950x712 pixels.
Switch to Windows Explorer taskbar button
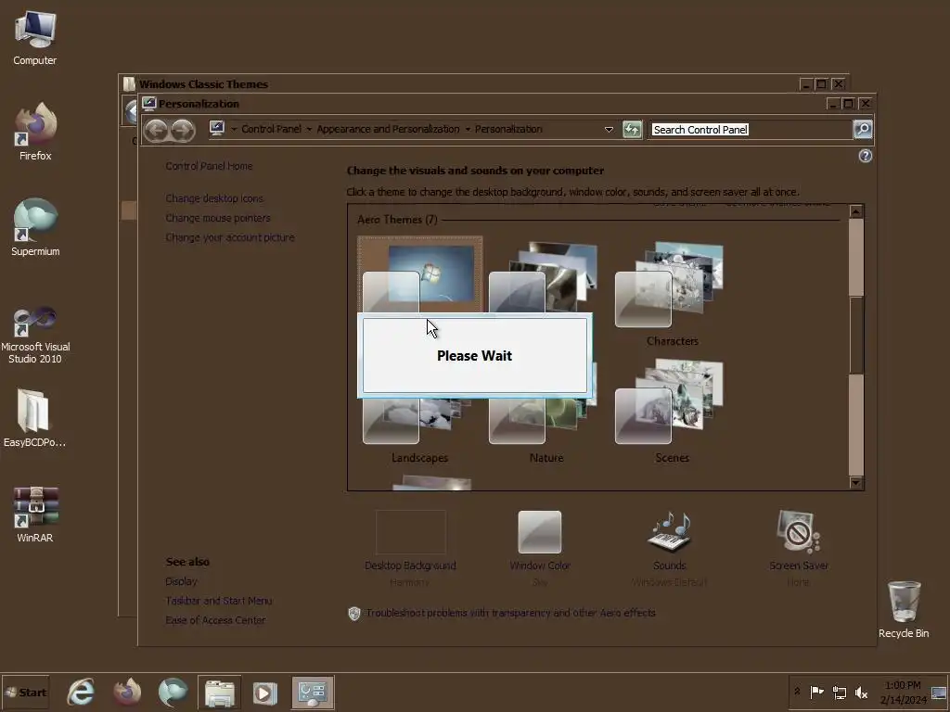(x=219, y=692)
